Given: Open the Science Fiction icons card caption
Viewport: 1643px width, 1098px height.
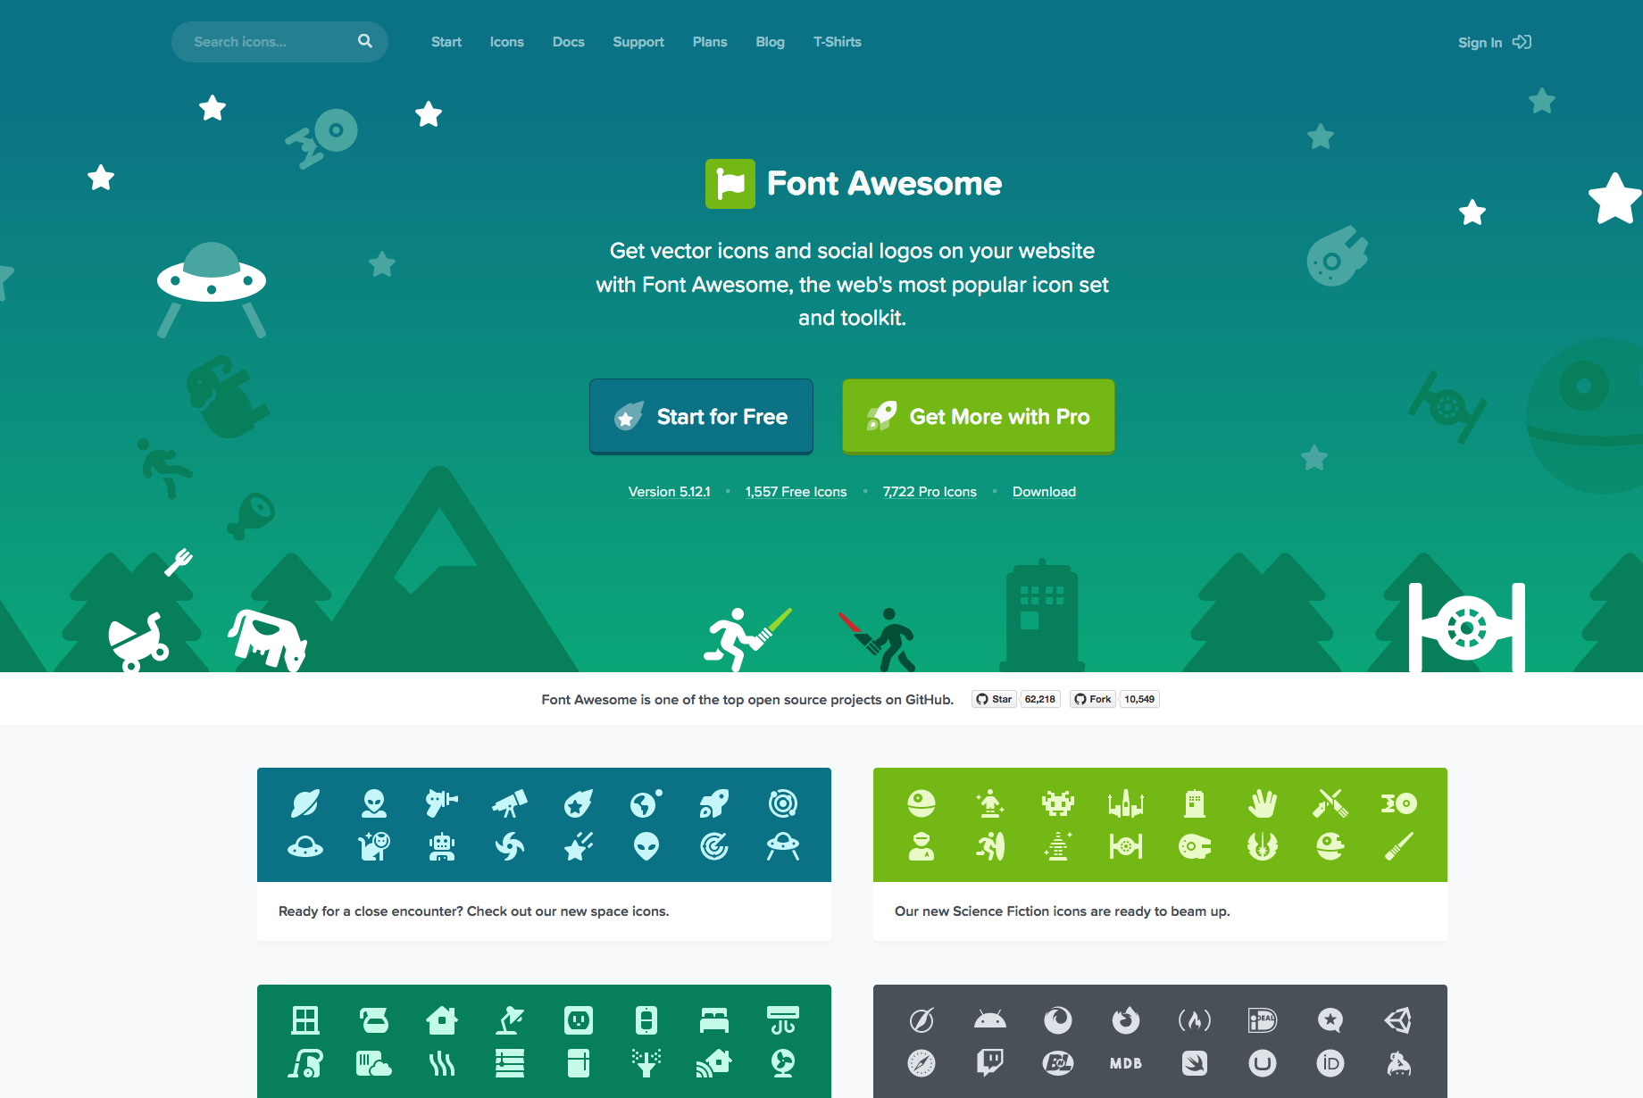Looking at the screenshot, I should click(1062, 911).
